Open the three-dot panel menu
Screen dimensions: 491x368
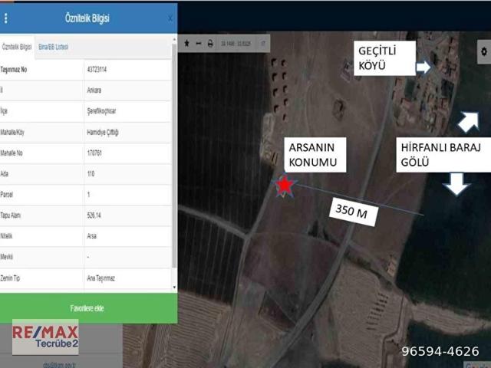(6, 18)
